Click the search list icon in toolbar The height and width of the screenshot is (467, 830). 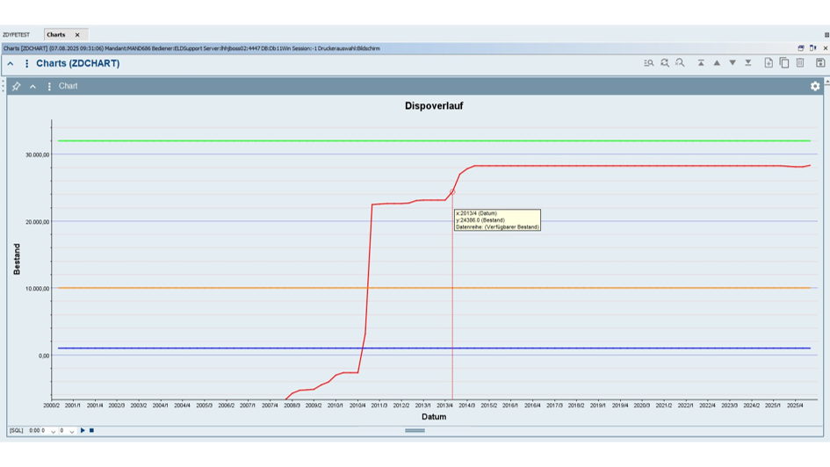tap(648, 63)
